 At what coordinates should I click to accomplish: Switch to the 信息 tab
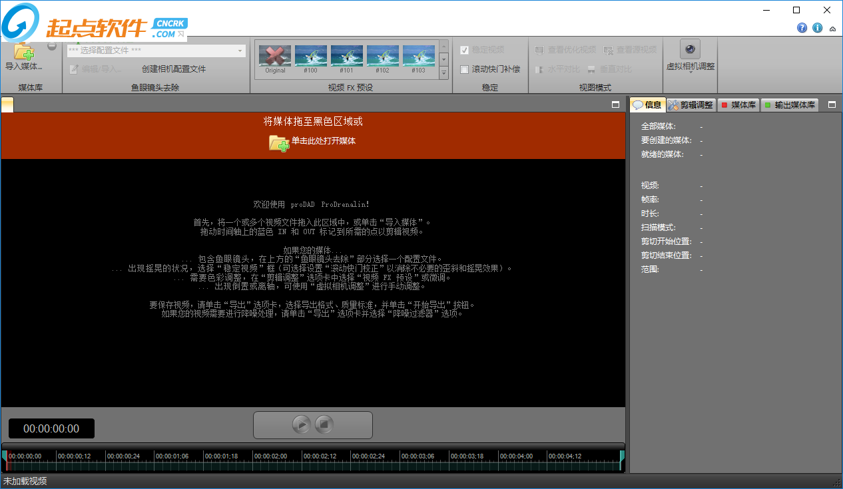pyautogui.click(x=647, y=104)
